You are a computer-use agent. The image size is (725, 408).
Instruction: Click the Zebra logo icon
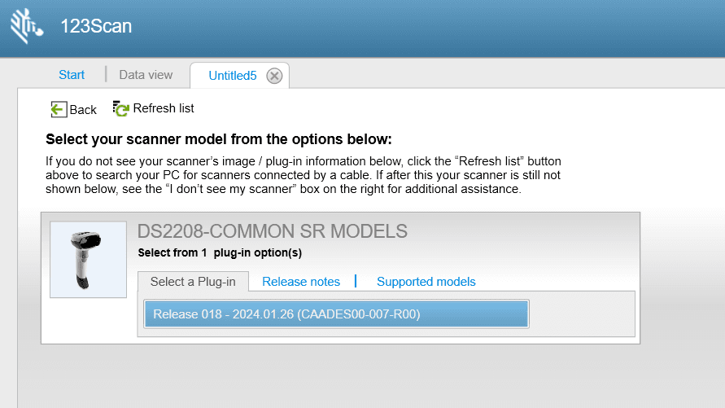[x=27, y=26]
